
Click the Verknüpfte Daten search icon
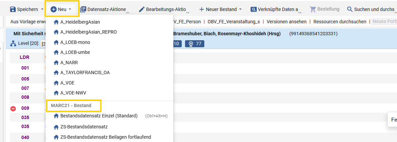tap(253, 9)
